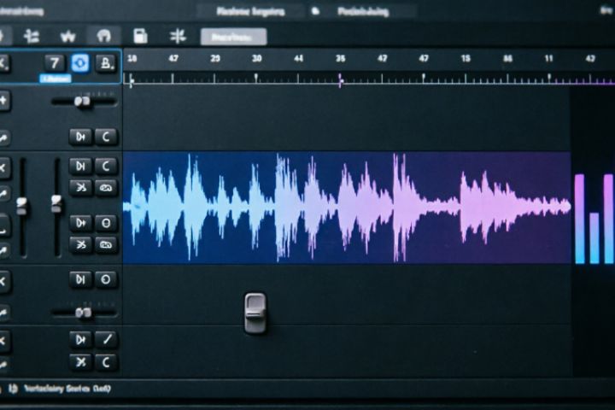The height and width of the screenshot is (410, 615).
Task: Click the status bar text at the bottom left
Action: click(x=67, y=389)
